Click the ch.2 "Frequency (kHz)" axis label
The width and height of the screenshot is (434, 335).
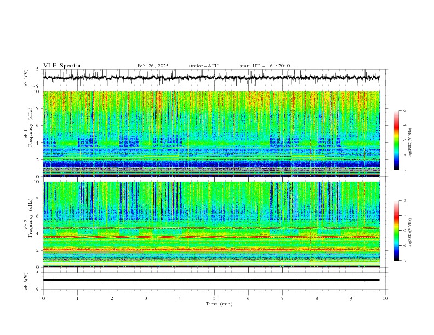31,218
